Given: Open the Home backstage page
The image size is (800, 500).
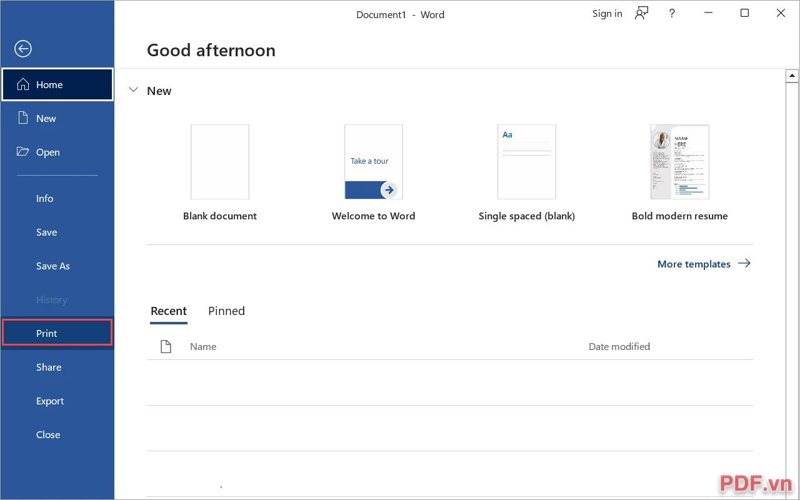Looking at the screenshot, I should tap(57, 84).
